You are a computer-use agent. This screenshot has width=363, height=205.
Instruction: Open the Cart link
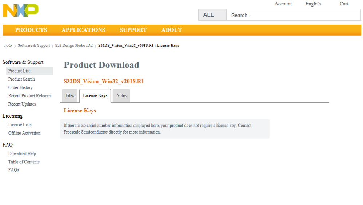point(344,4)
